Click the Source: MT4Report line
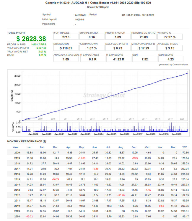 click(98, 7)
